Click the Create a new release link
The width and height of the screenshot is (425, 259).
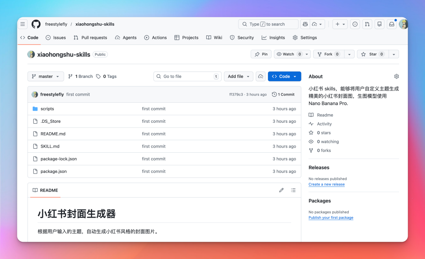coord(327,184)
